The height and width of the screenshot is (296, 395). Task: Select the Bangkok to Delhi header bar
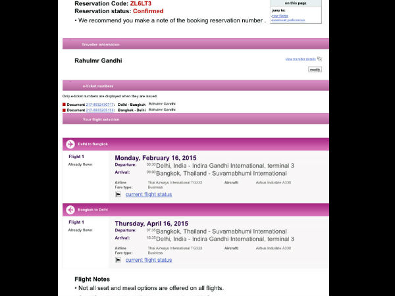[197, 210]
